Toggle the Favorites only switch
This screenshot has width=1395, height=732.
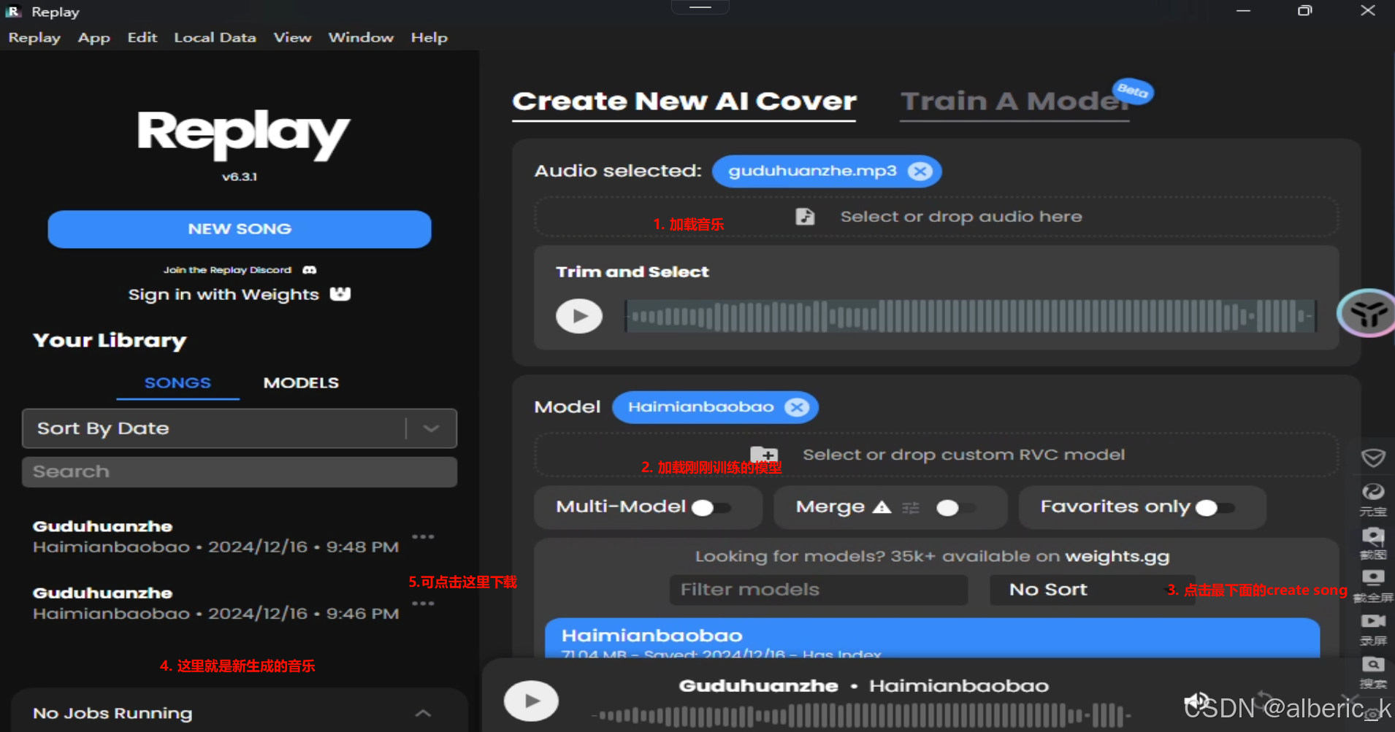1215,507
